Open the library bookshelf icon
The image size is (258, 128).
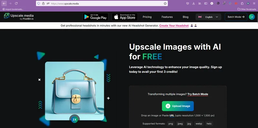[x=200, y=4]
